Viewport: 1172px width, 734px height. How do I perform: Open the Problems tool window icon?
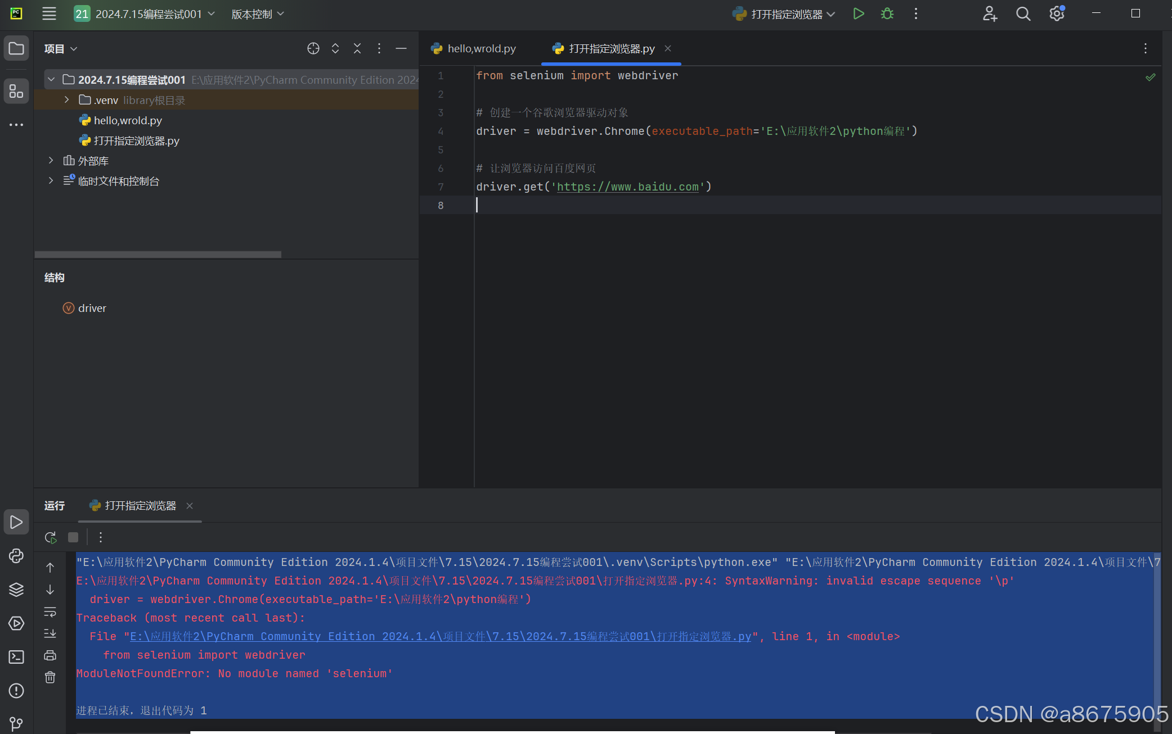(x=16, y=690)
